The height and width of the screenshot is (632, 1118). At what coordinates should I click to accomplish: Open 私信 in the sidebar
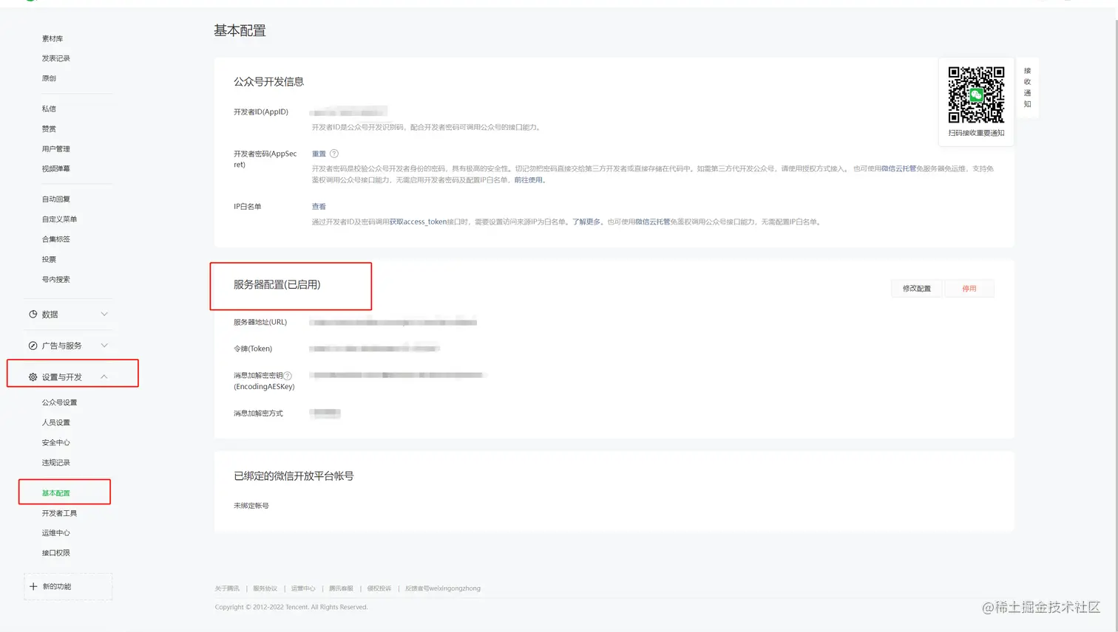49,109
